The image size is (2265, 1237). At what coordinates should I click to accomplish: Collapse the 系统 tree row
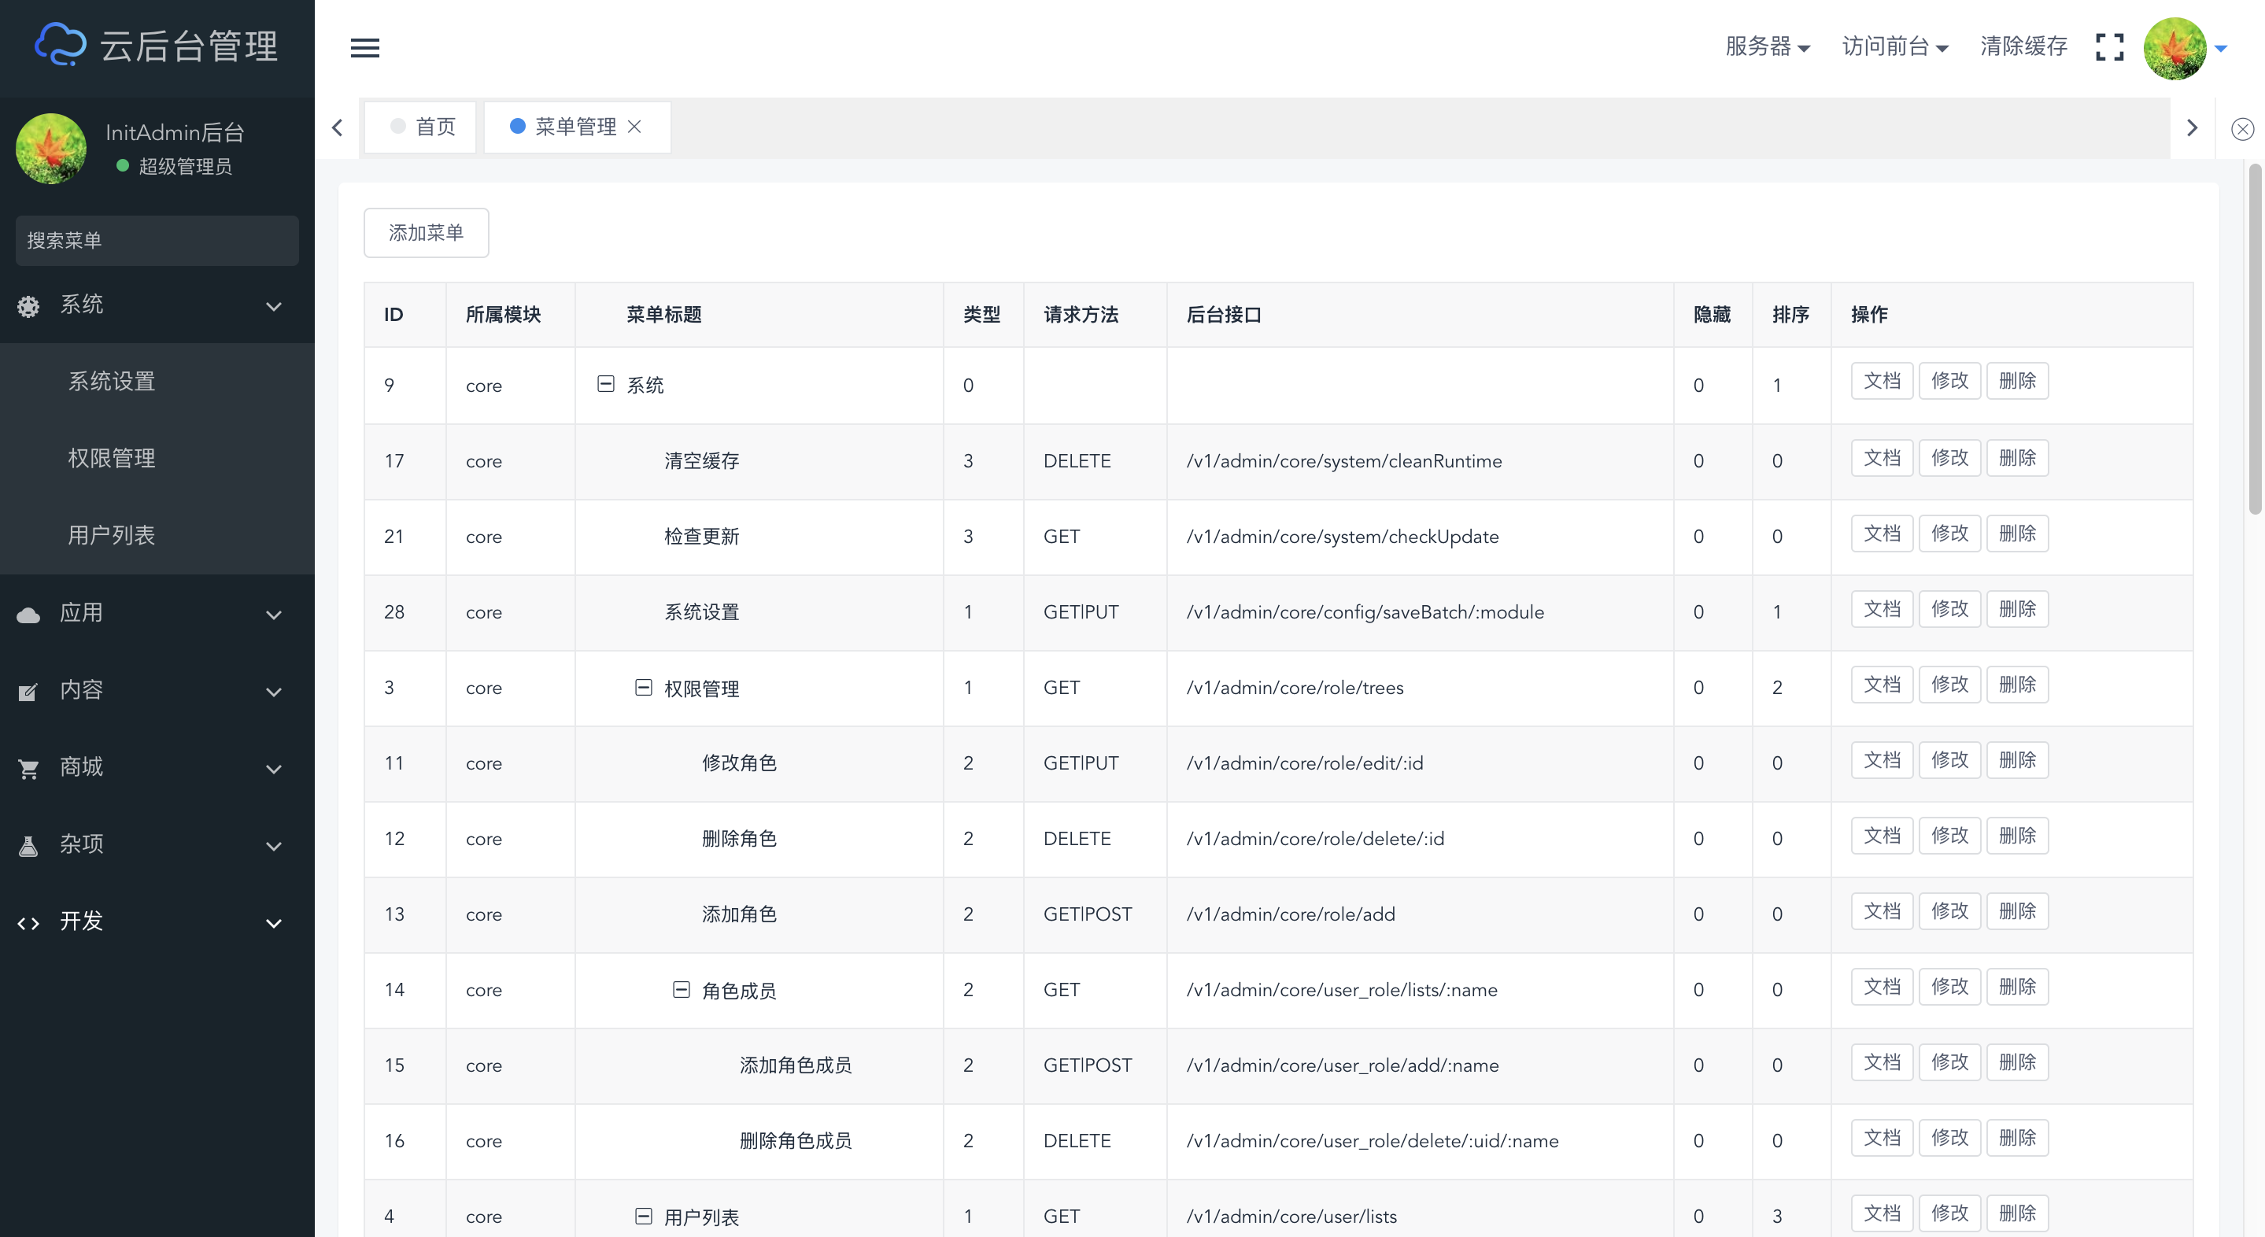[x=606, y=384]
